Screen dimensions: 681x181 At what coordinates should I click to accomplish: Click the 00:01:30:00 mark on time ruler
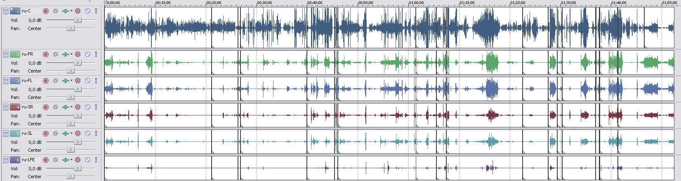click(x=569, y=3)
